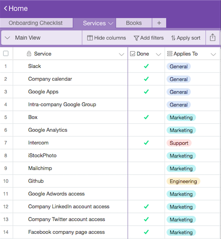Image resolution: width=221 pixels, height=239 pixels.
Task: Switch to the Books tab
Action: pos(134,23)
